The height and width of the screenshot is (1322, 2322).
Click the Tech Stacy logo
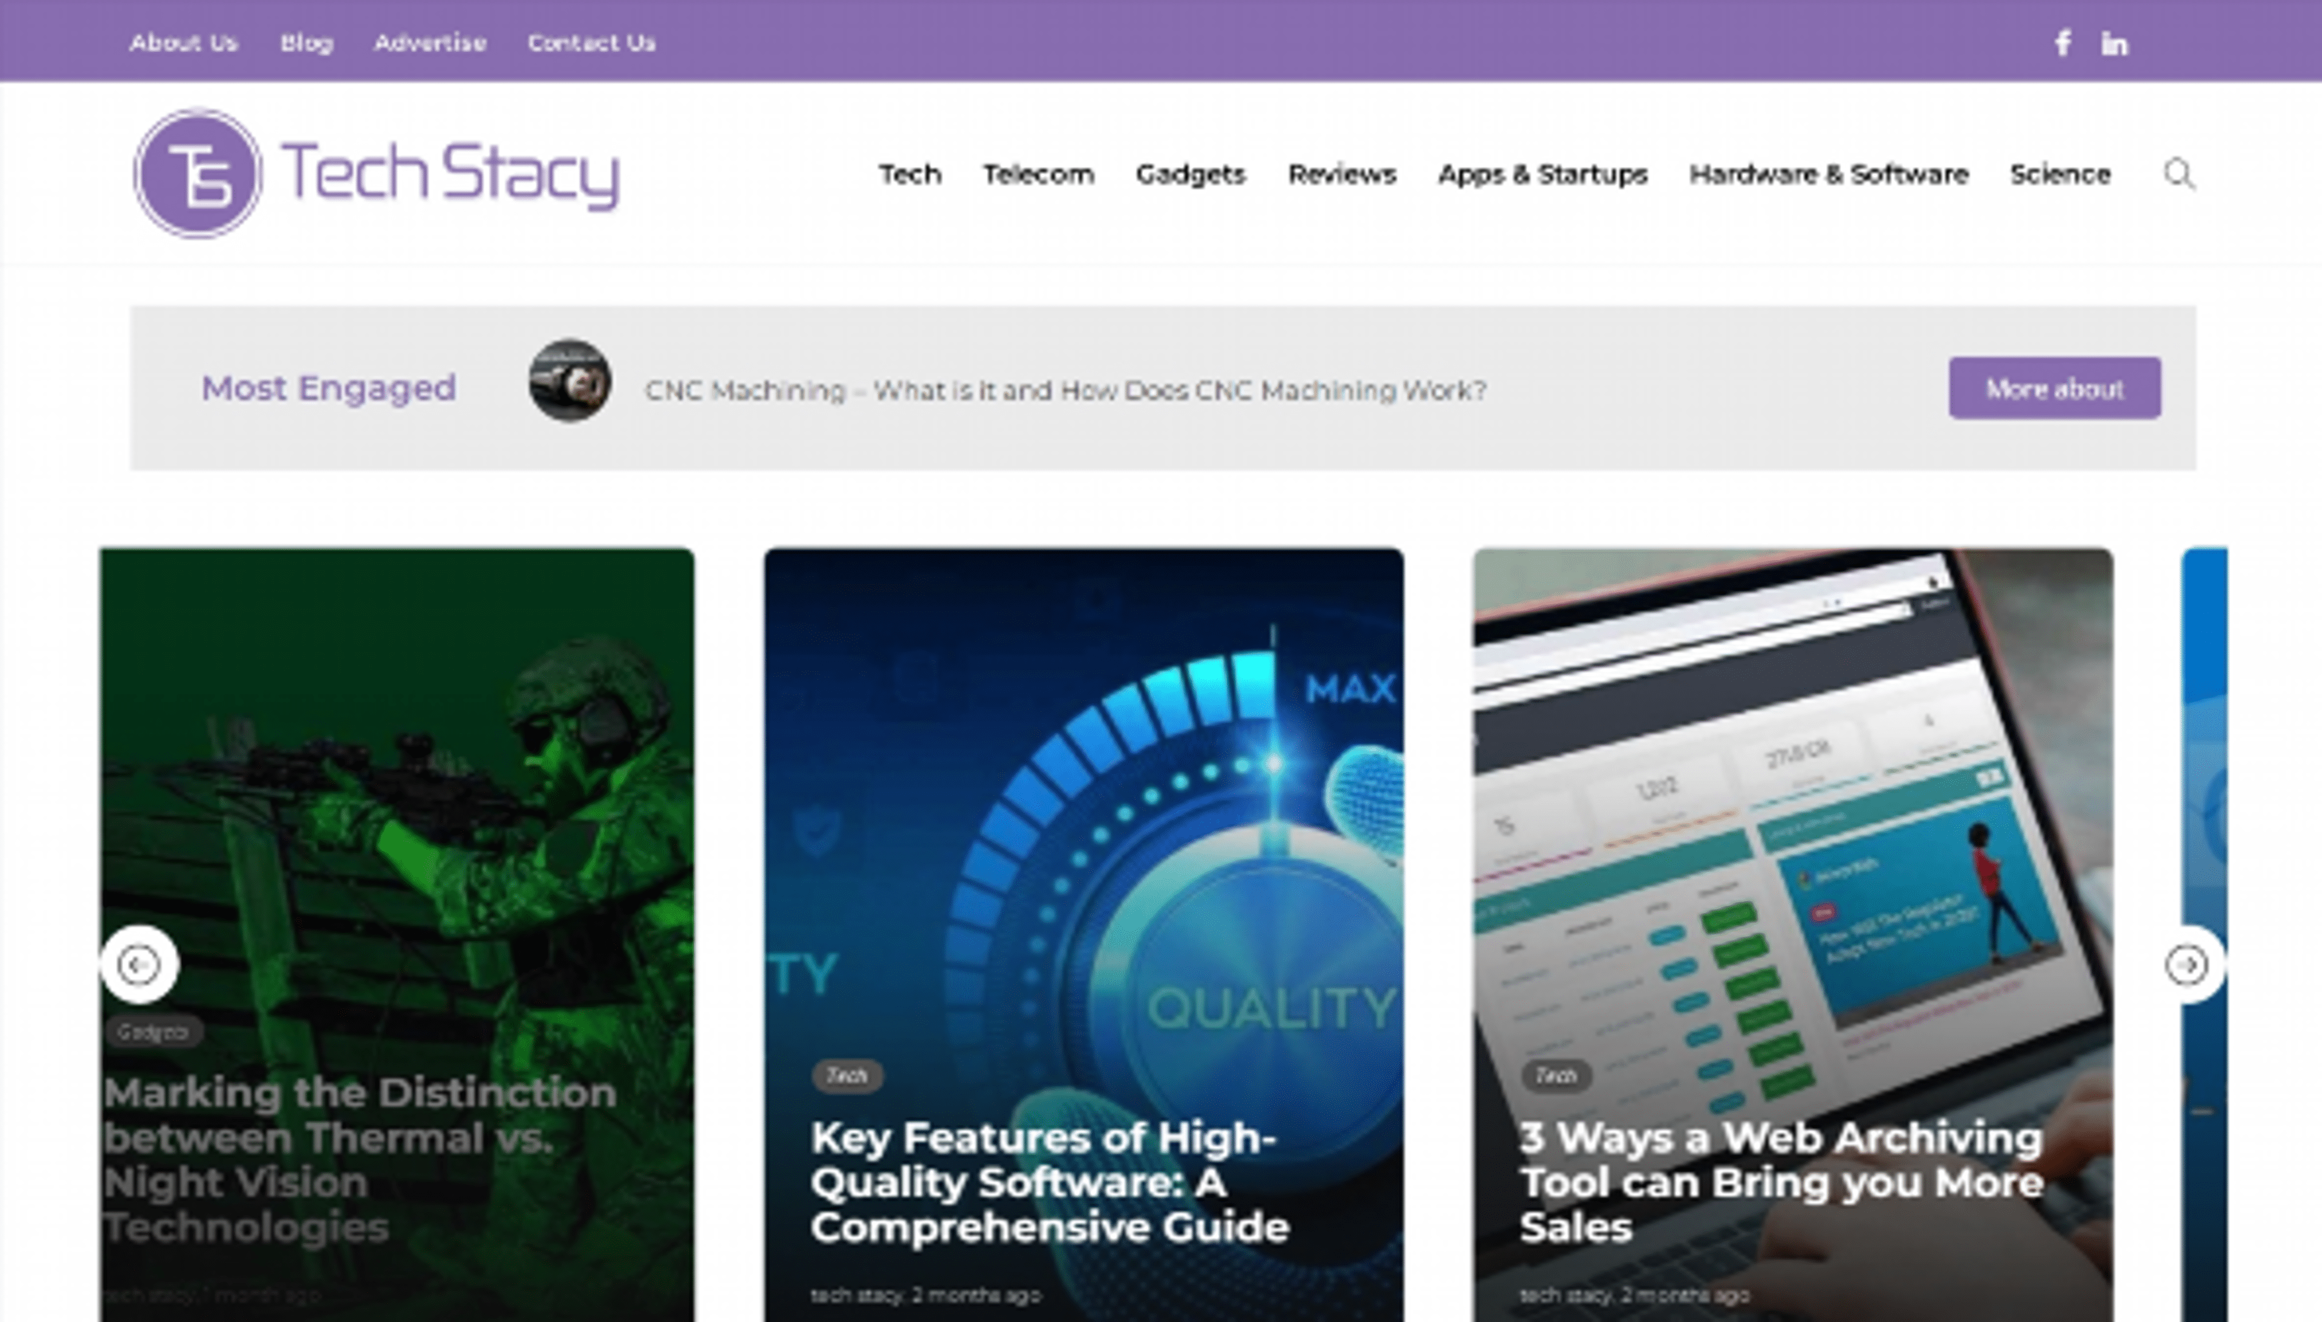tap(377, 174)
